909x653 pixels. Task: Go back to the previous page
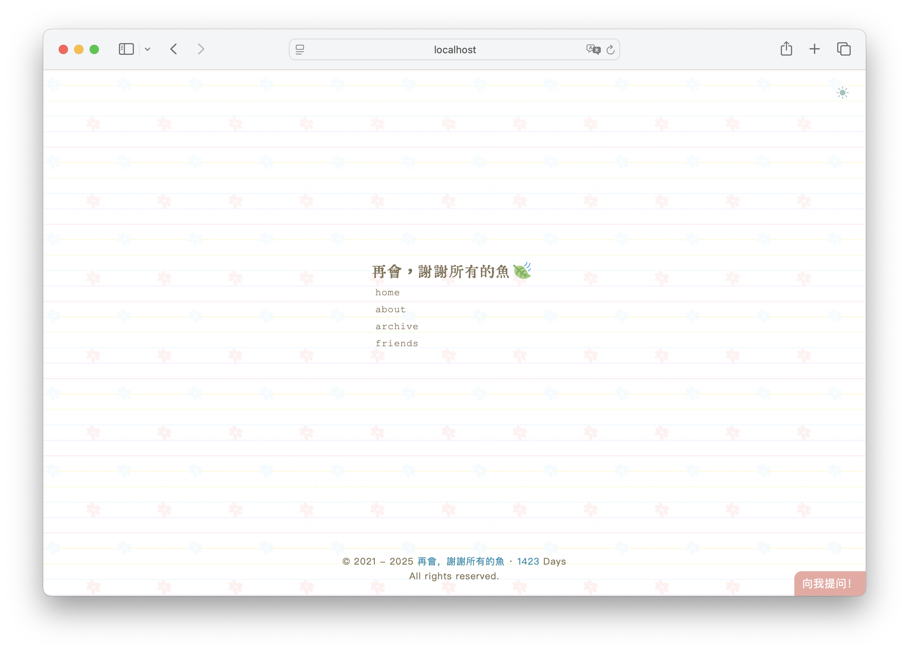(174, 49)
